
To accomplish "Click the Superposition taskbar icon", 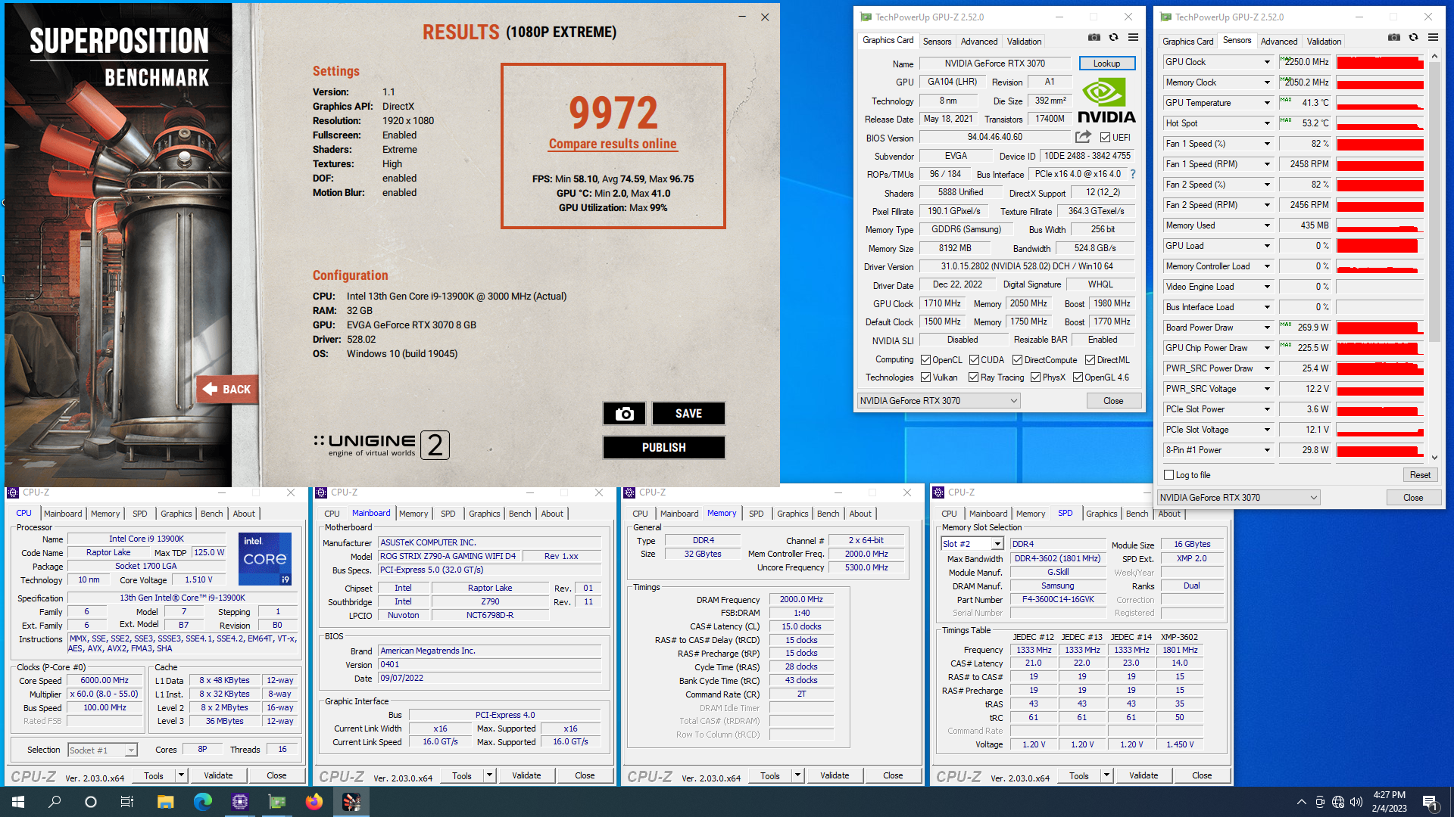I will pos(351,802).
